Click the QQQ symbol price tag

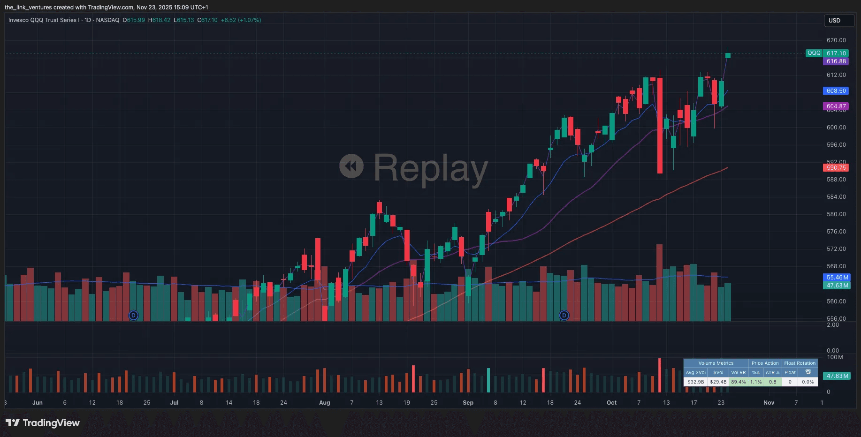pyautogui.click(x=814, y=53)
